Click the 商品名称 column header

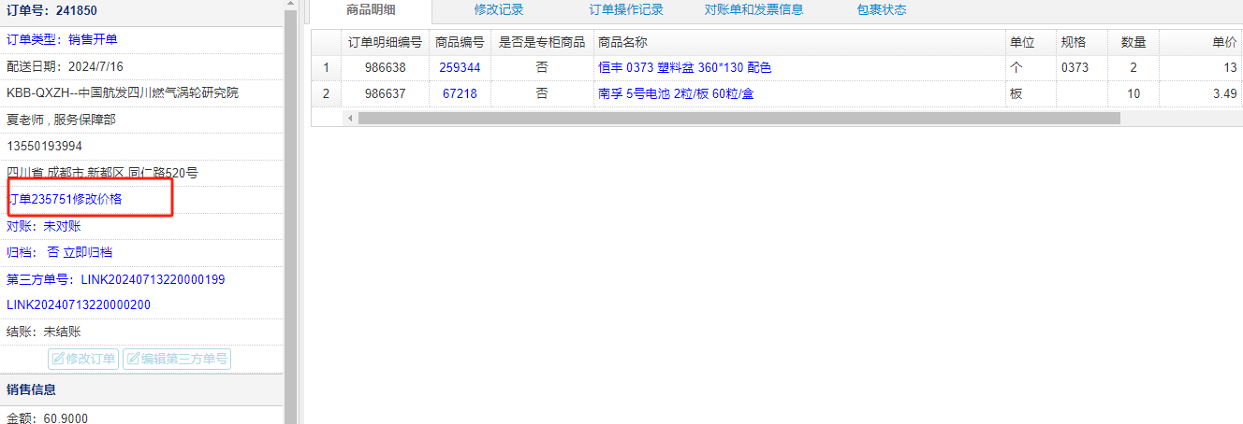(x=799, y=43)
